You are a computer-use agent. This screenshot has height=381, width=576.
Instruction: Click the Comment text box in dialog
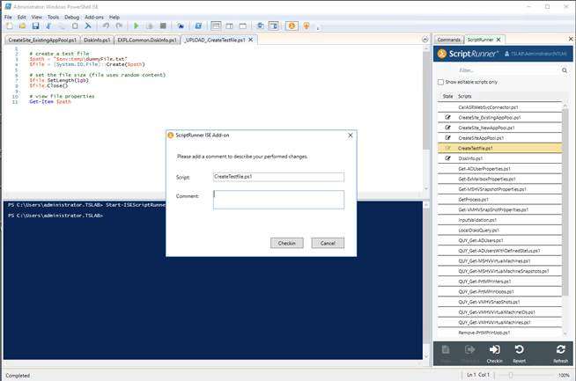[278, 200]
